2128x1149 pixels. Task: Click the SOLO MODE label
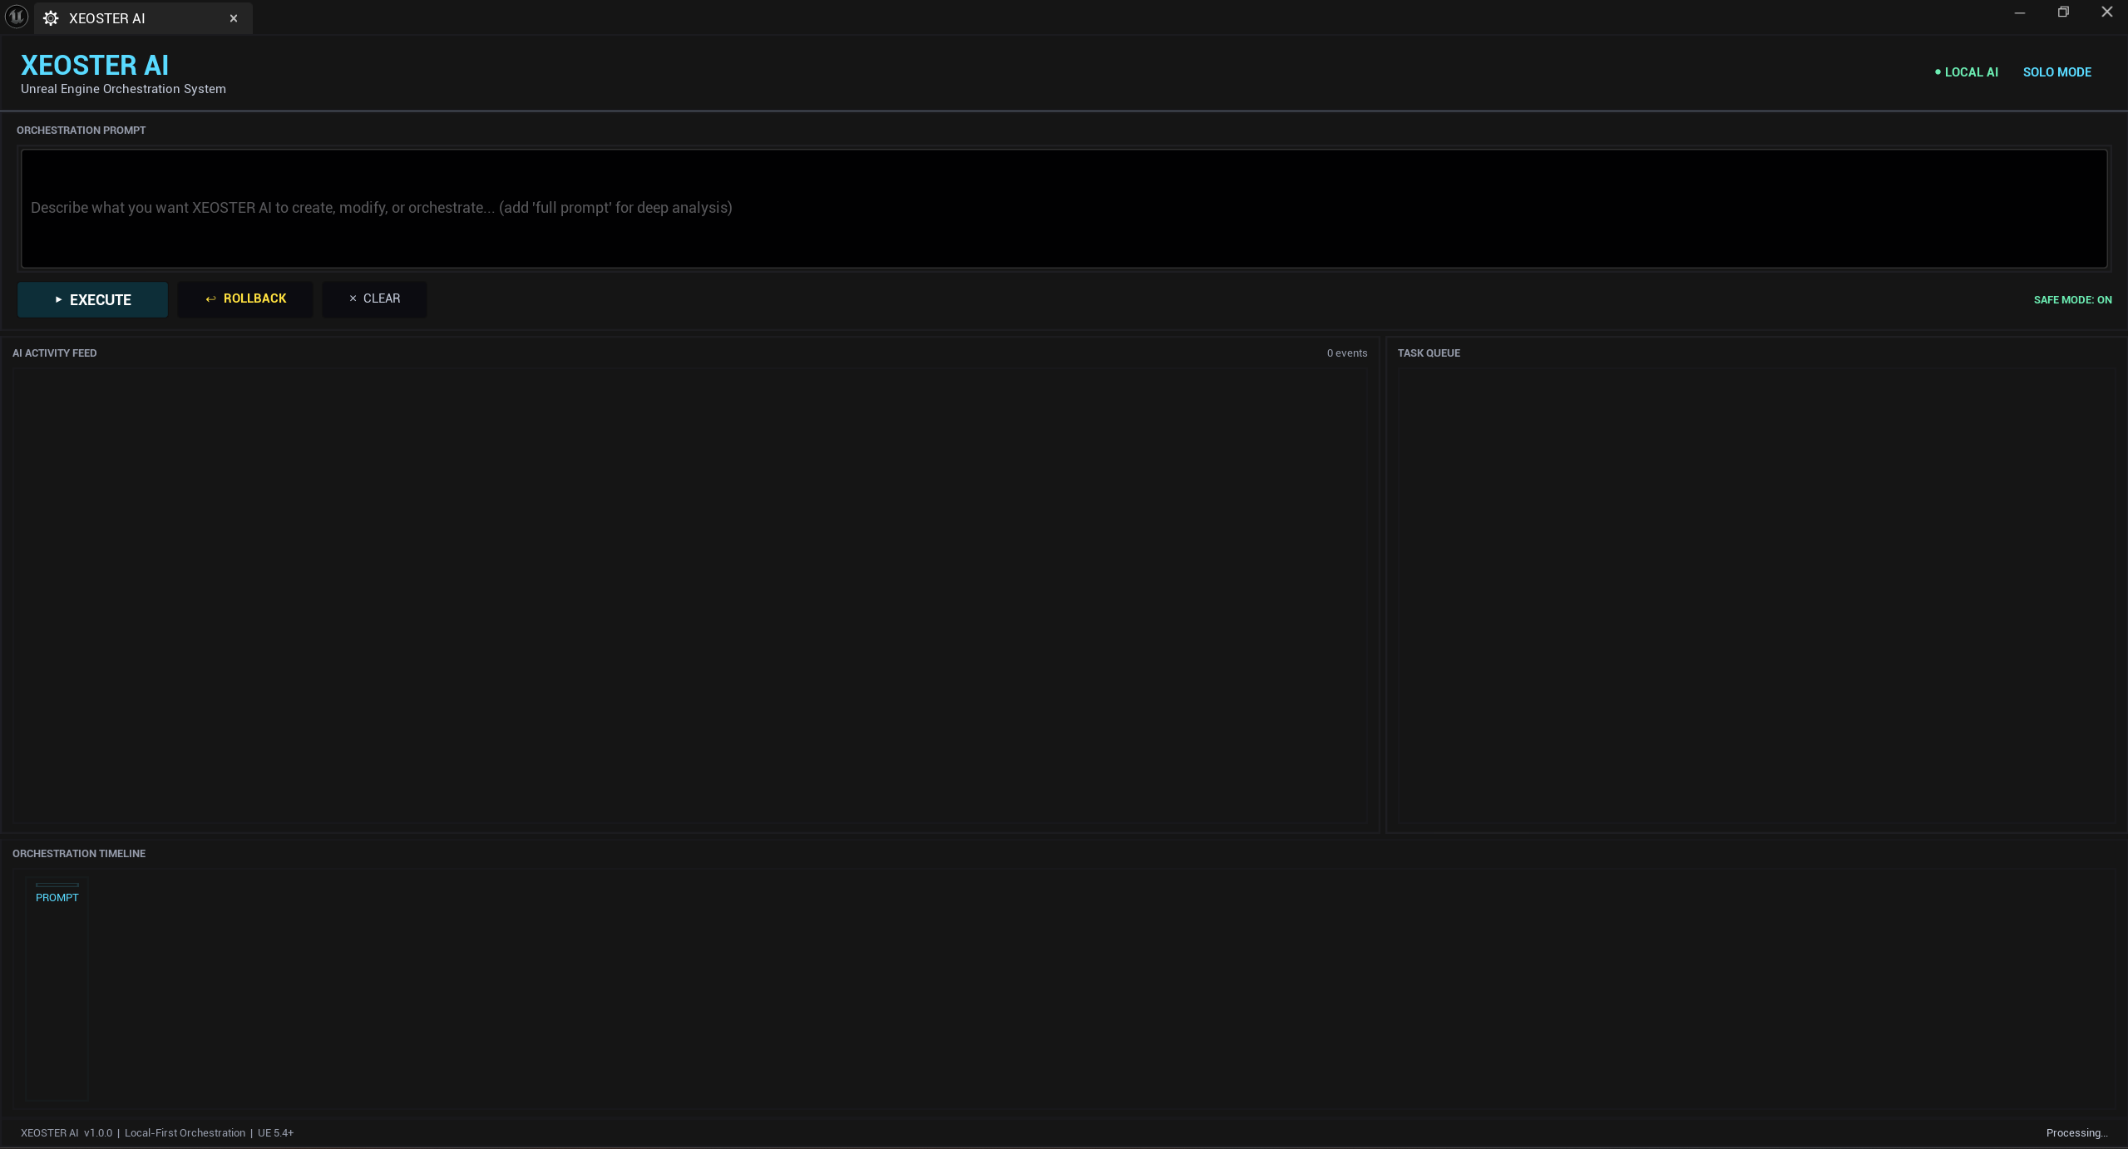[x=2056, y=72]
